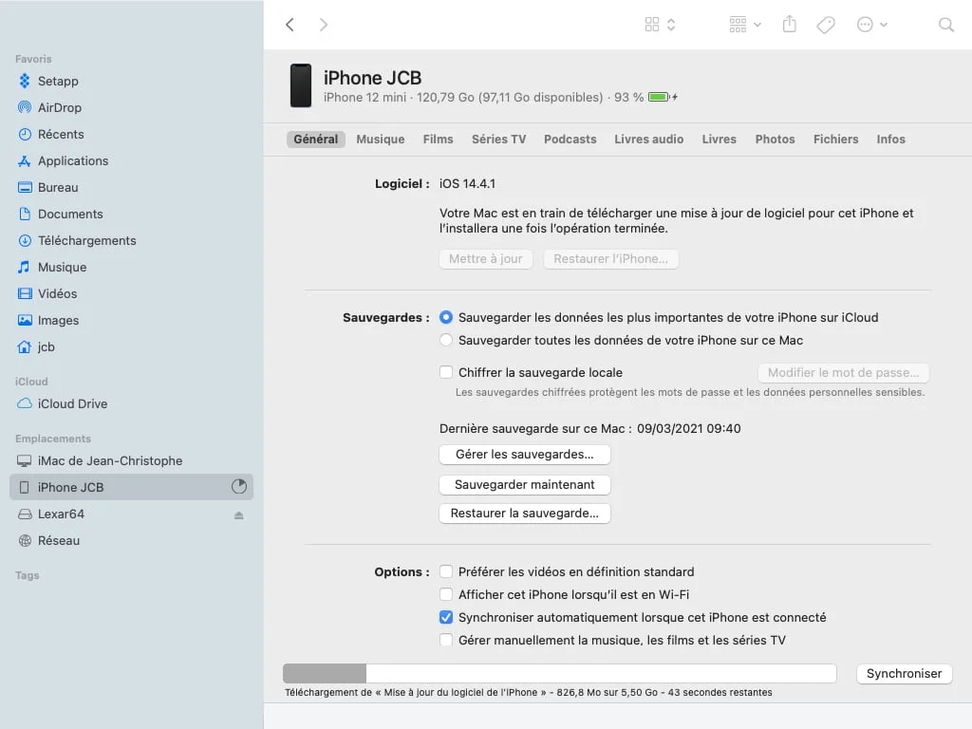Click the battery charging icon
972x729 pixels.
(x=662, y=98)
